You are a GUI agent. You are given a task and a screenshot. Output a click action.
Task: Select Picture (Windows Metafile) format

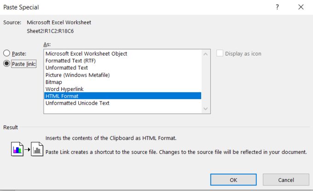pyautogui.click(x=78, y=75)
